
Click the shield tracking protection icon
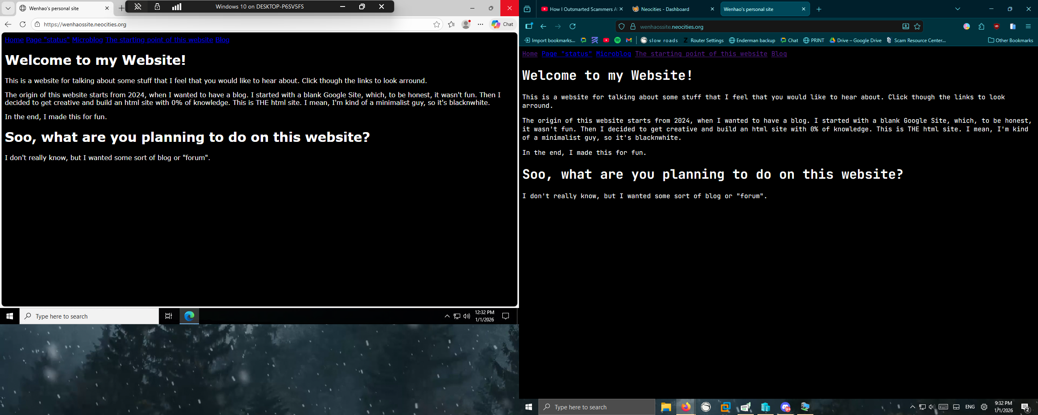pyautogui.click(x=622, y=26)
